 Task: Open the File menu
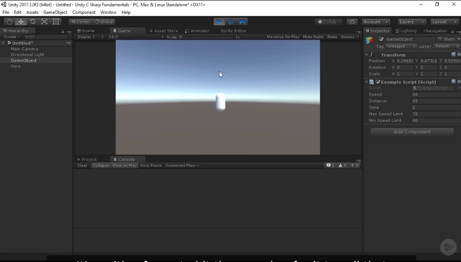click(x=6, y=12)
